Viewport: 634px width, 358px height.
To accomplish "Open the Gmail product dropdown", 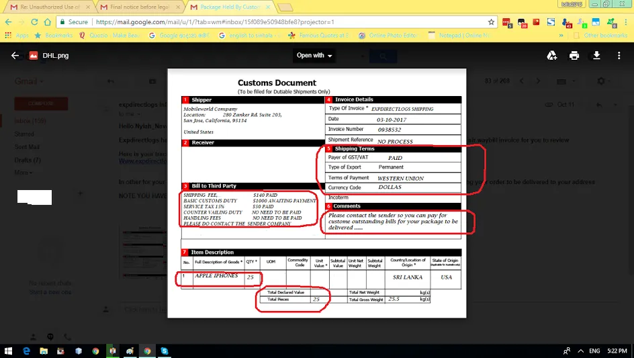I will point(29,81).
